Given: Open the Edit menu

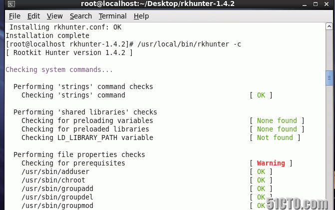Looking at the screenshot, I should (x=33, y=16).
